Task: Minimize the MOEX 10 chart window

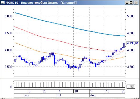Action: (x=127, y=3)
